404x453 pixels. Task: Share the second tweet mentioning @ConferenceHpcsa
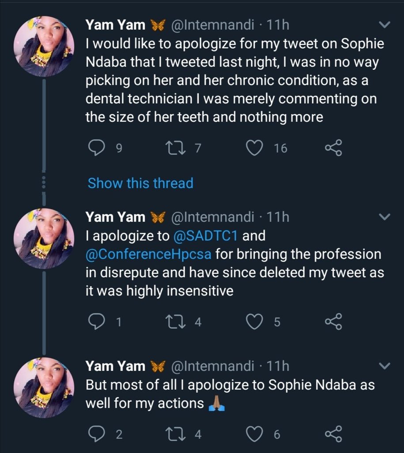[333, 322]
